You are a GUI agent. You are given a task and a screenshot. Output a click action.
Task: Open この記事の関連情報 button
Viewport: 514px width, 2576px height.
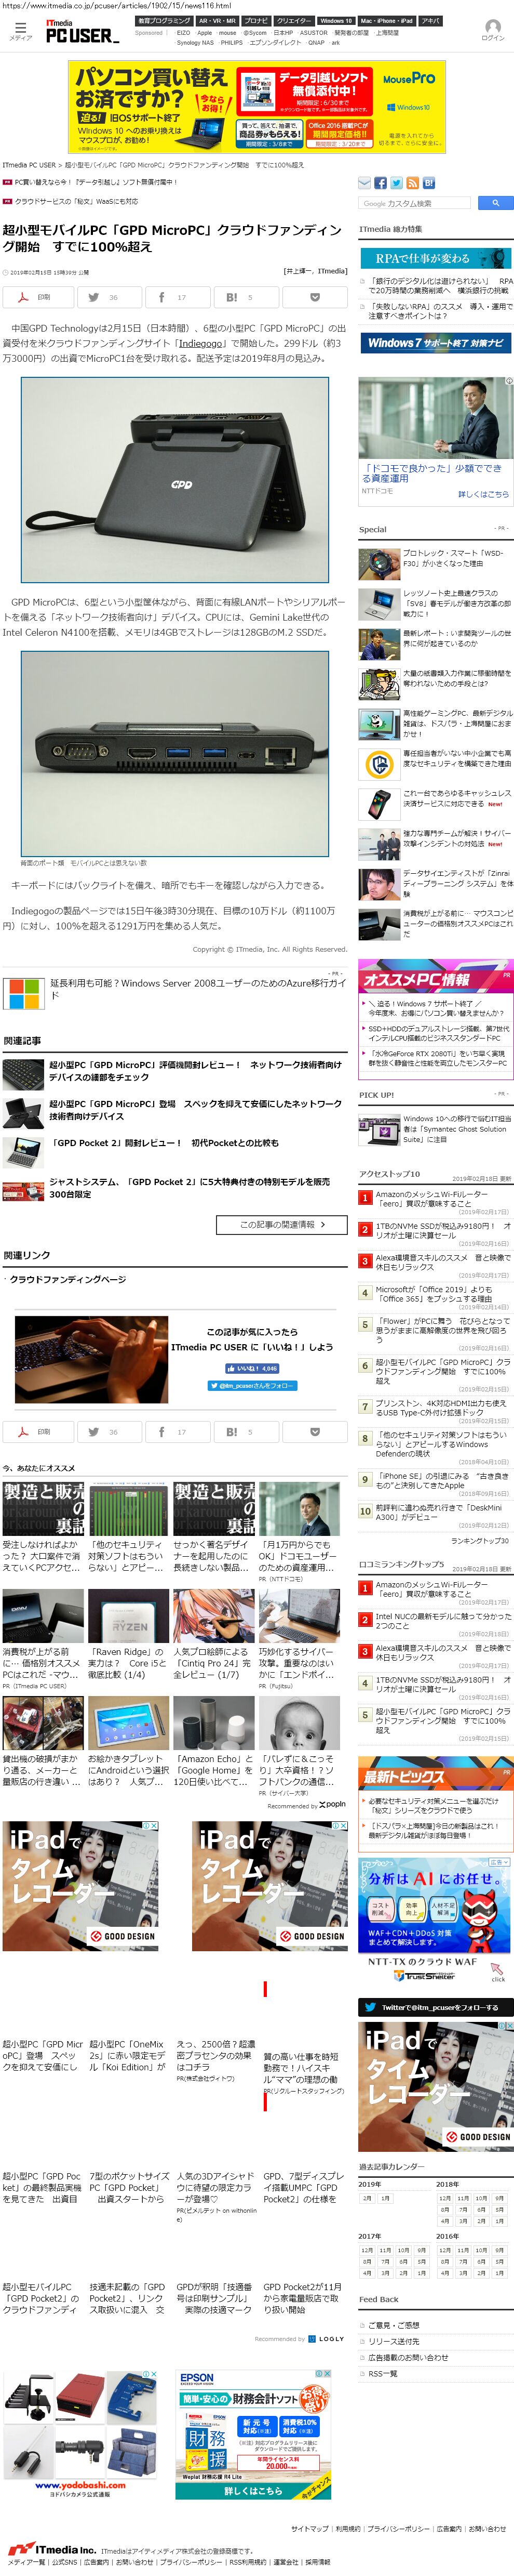282,1224
